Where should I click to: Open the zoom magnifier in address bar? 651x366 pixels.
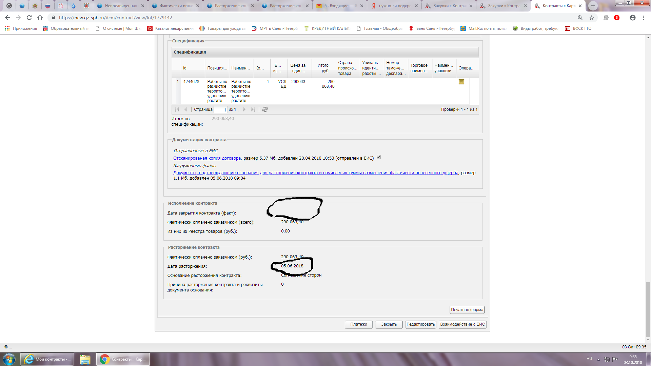[580, 18]
